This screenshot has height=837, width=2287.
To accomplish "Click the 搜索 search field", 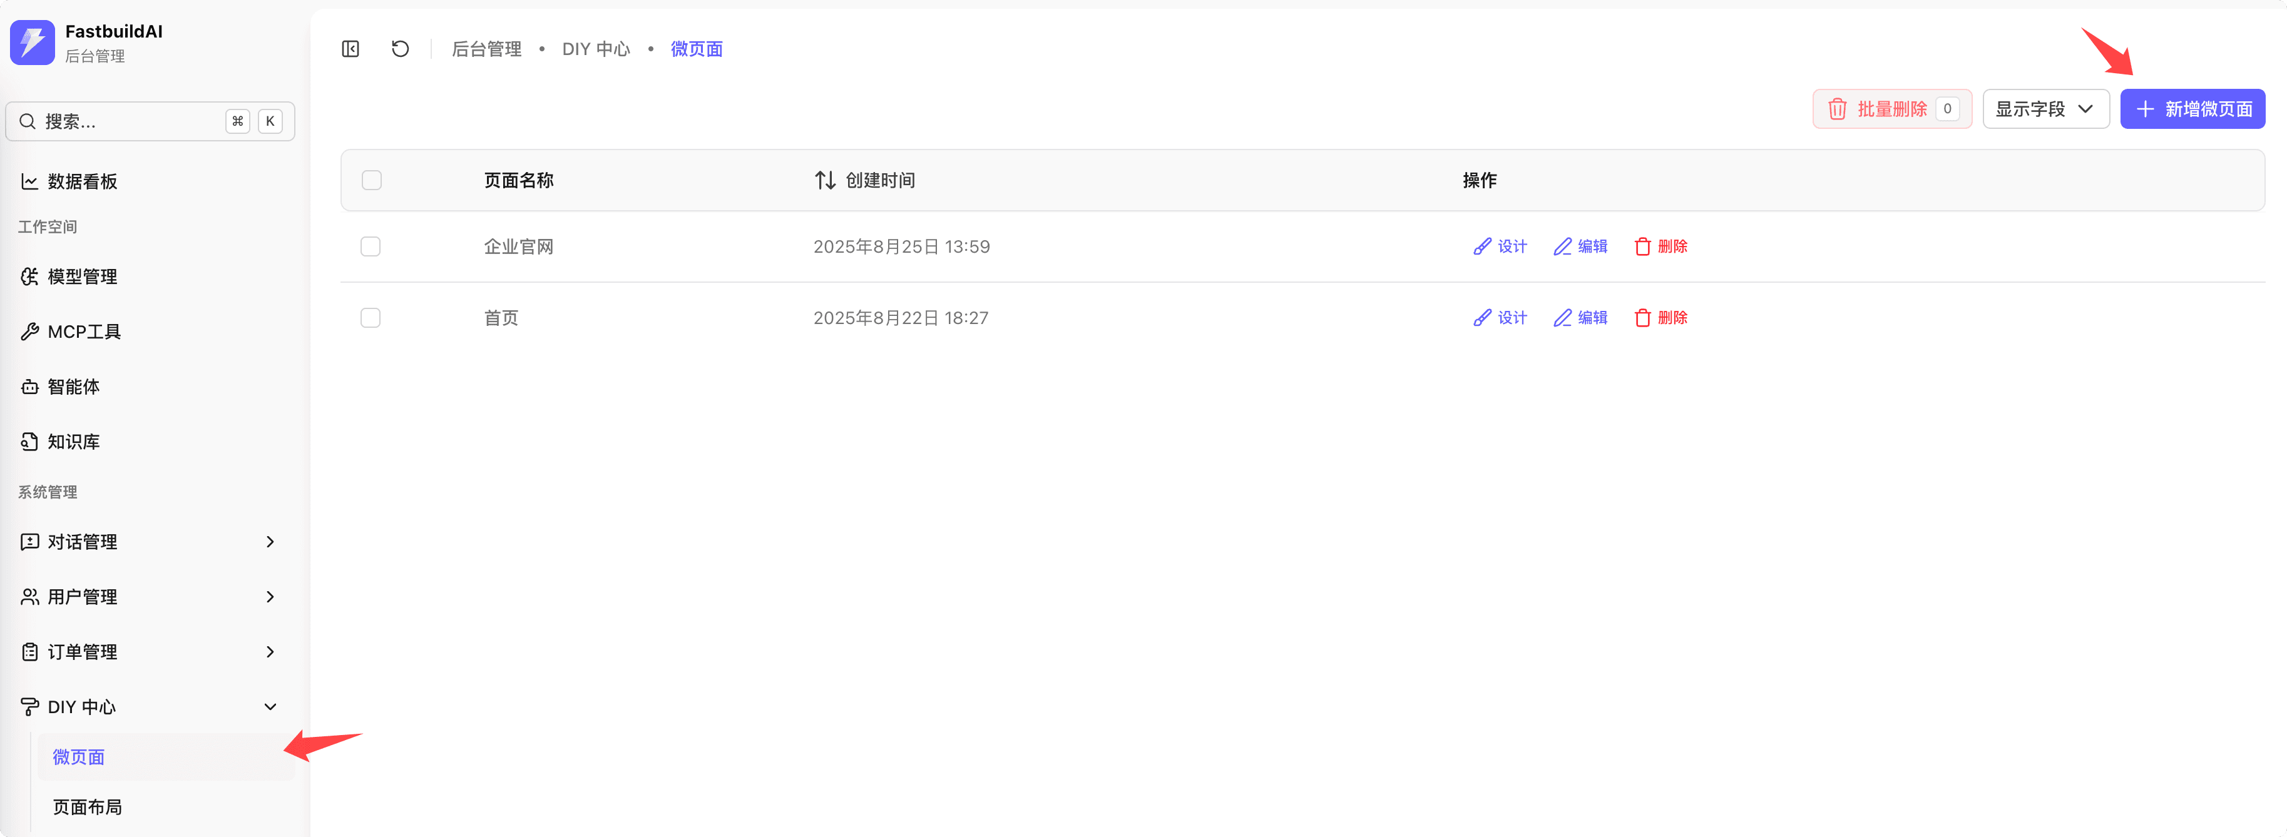I will [125, 121].
